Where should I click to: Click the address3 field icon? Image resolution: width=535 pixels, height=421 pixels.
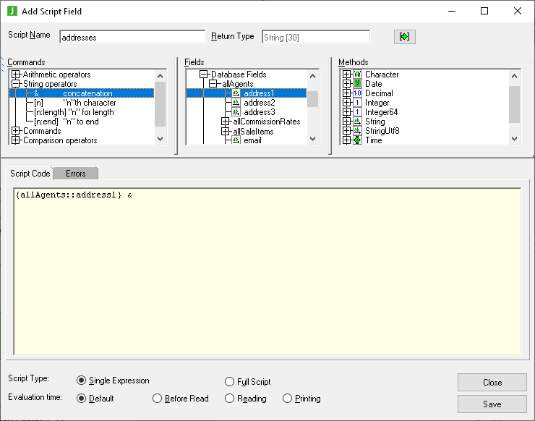[x=236, y=112]
